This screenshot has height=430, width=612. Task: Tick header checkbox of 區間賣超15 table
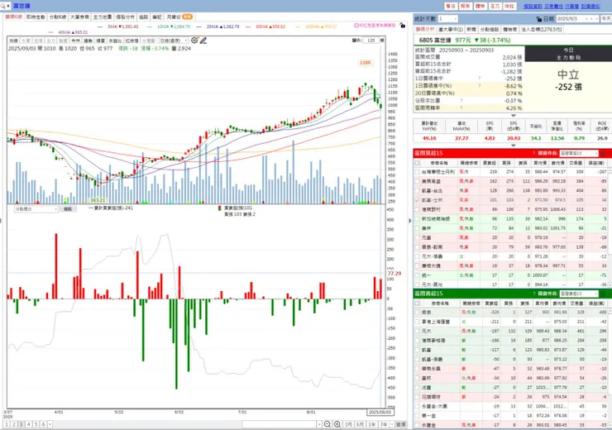point(418,303)
